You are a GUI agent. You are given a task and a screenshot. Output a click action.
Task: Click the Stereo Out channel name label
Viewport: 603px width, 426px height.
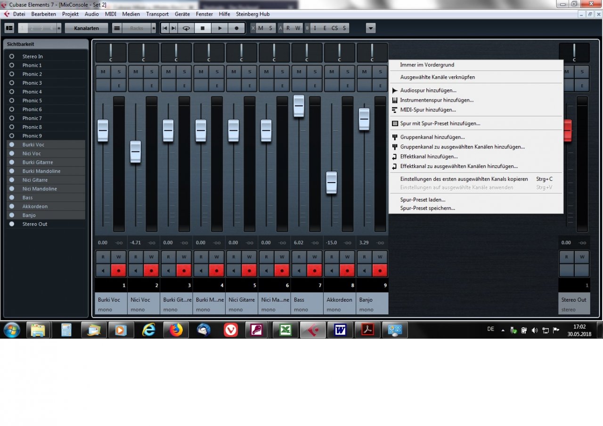click(574, 300)
